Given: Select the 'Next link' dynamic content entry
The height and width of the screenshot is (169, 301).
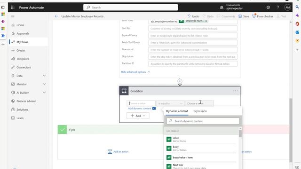Looking at the screenshot, I should point(201,166).
